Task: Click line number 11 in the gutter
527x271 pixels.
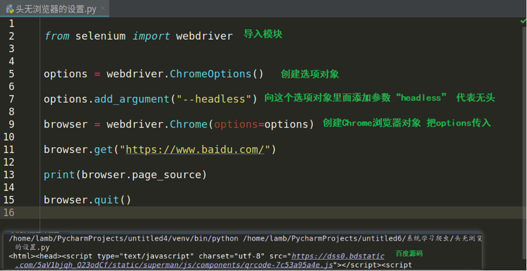Action: coord(9,149)
